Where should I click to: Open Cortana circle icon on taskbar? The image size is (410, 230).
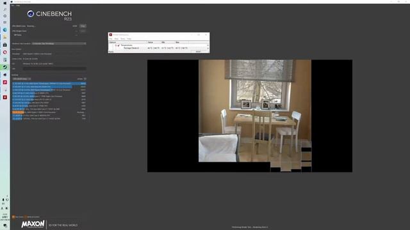coord(5,16)
